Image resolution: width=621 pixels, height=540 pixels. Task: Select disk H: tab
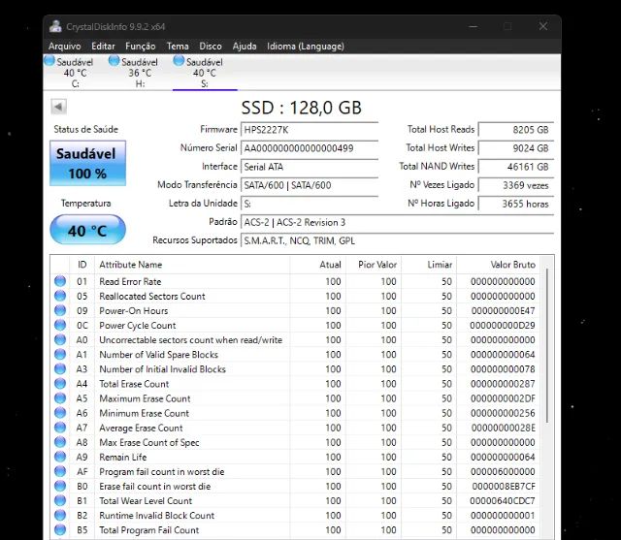tap(140, 73)
